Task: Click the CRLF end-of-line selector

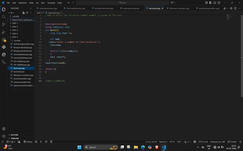Action: coord(179,142)
